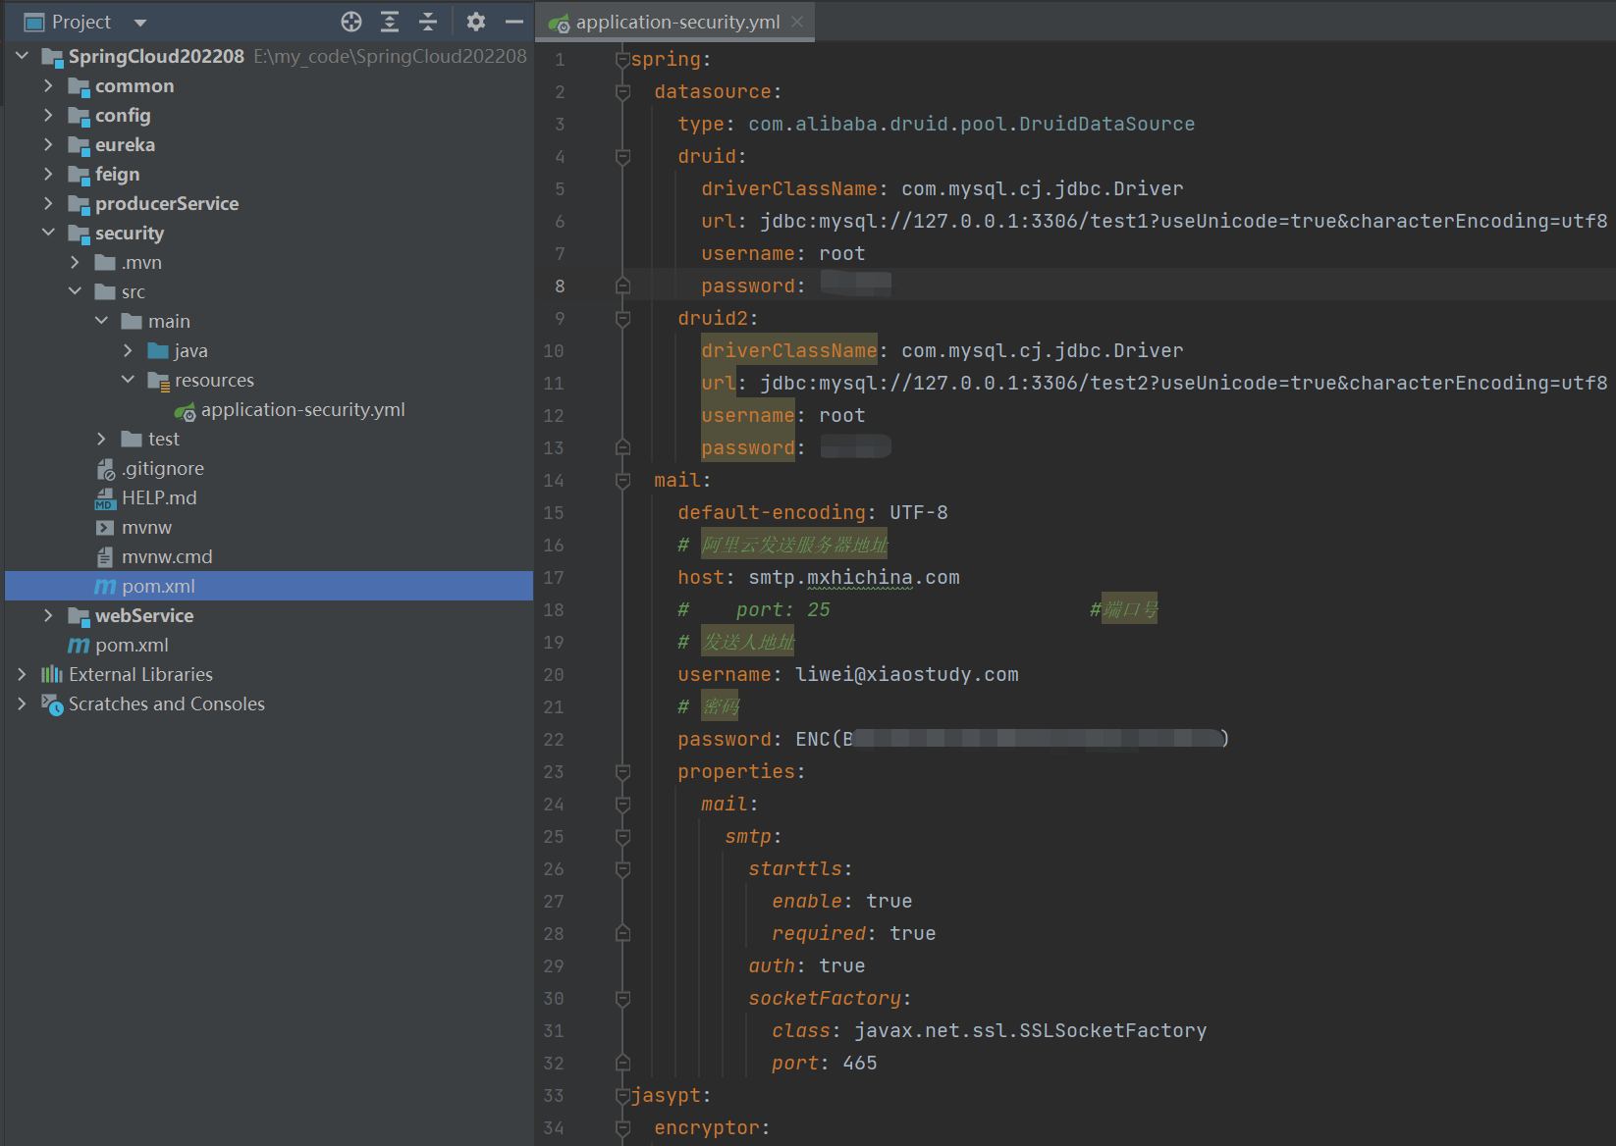The image size is (1616, 1146).
Task: Click 'com.alibaba.druid.pool.DruidDataSource' type value
Action: [x=972, y=124]
